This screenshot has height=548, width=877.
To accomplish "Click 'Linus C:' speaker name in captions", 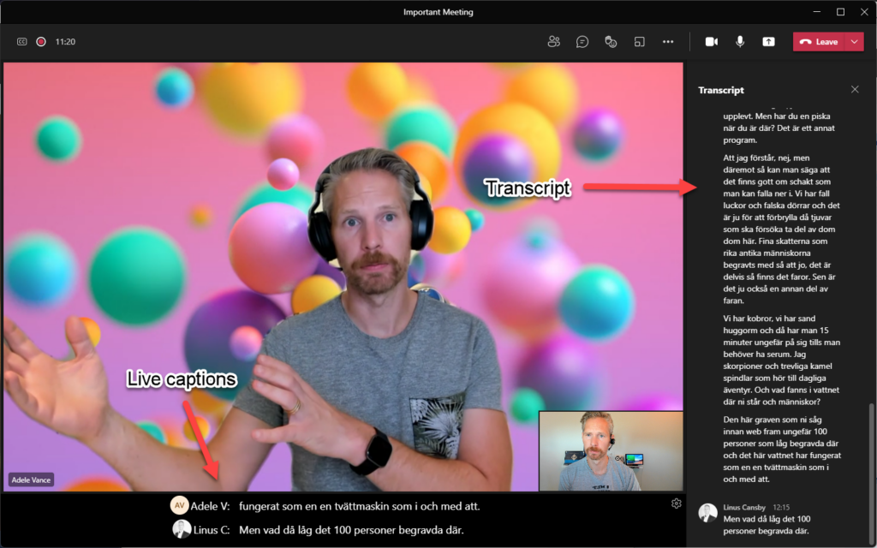I will pos(212,530).
